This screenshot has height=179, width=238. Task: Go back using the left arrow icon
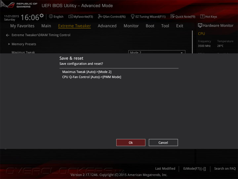coord(8,35)
